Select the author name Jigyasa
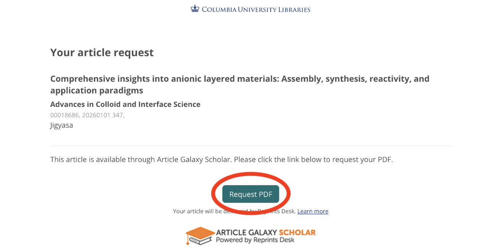The width and height of the screenshot is (489, 252). pyautogui.click(x=62, y=125)
